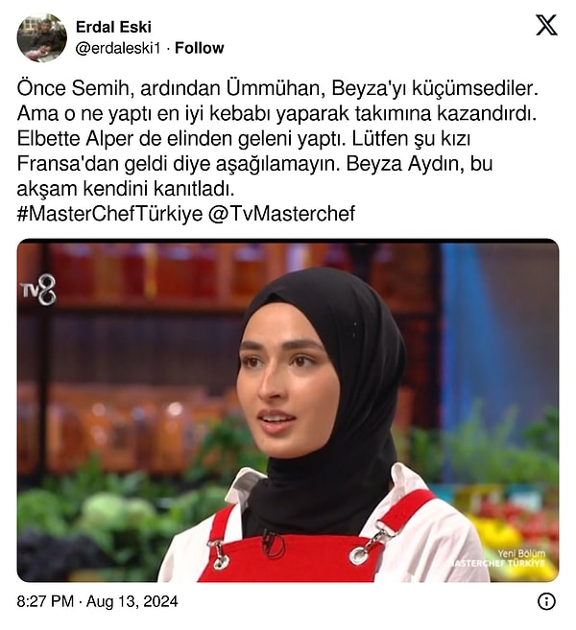
Task: Visit the @TvMasterchef mention
Action: [281, 213]
